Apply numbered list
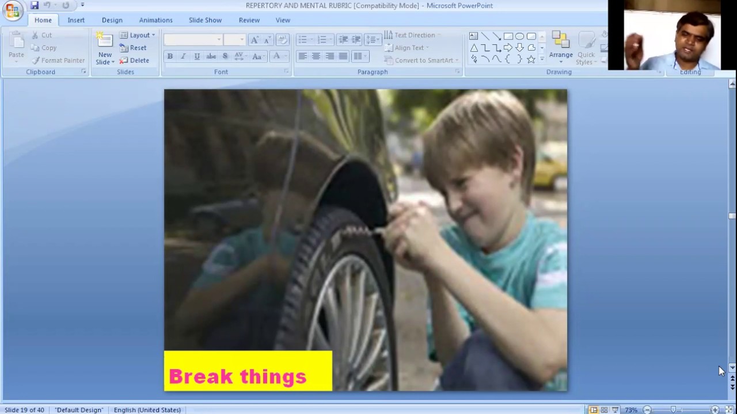The image size is (737, 414). click(325, 40)
